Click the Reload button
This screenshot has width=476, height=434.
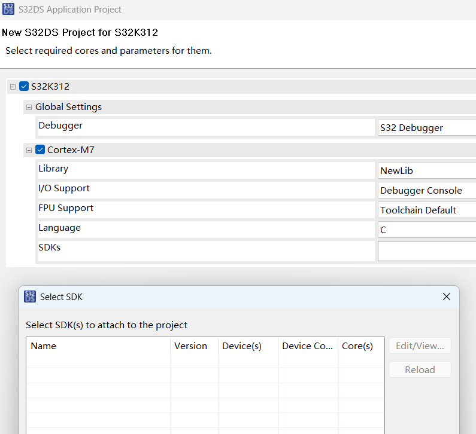point(420,370)
